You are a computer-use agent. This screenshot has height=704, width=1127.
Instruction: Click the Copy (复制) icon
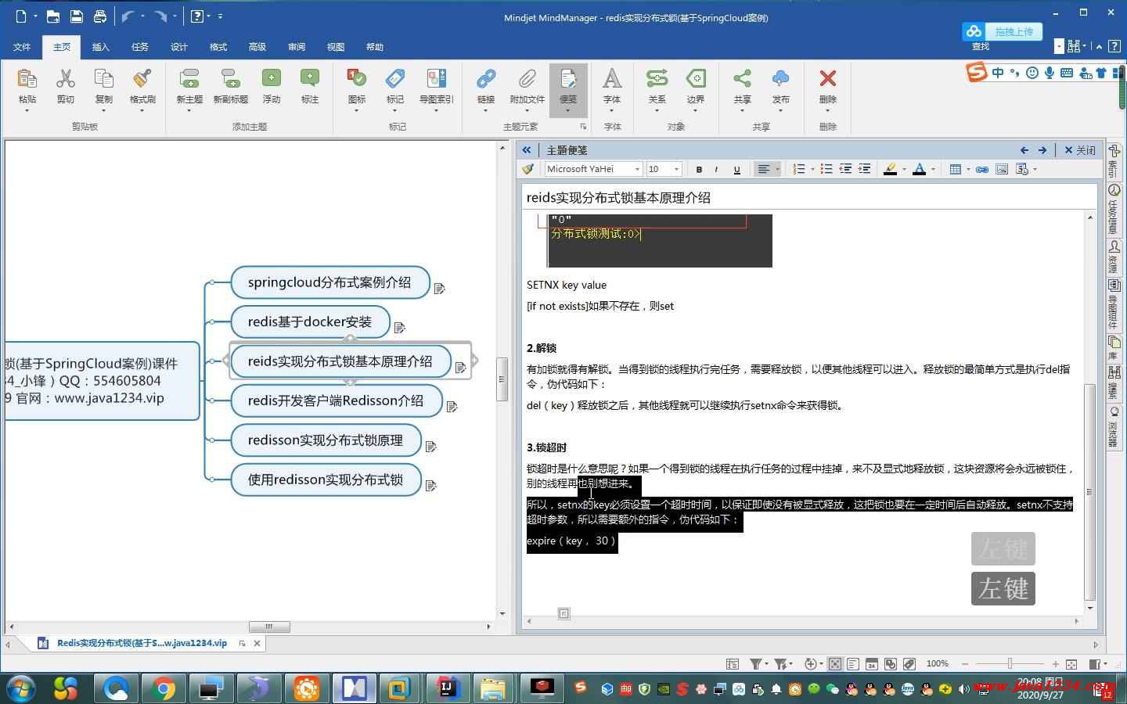point(103,79)
